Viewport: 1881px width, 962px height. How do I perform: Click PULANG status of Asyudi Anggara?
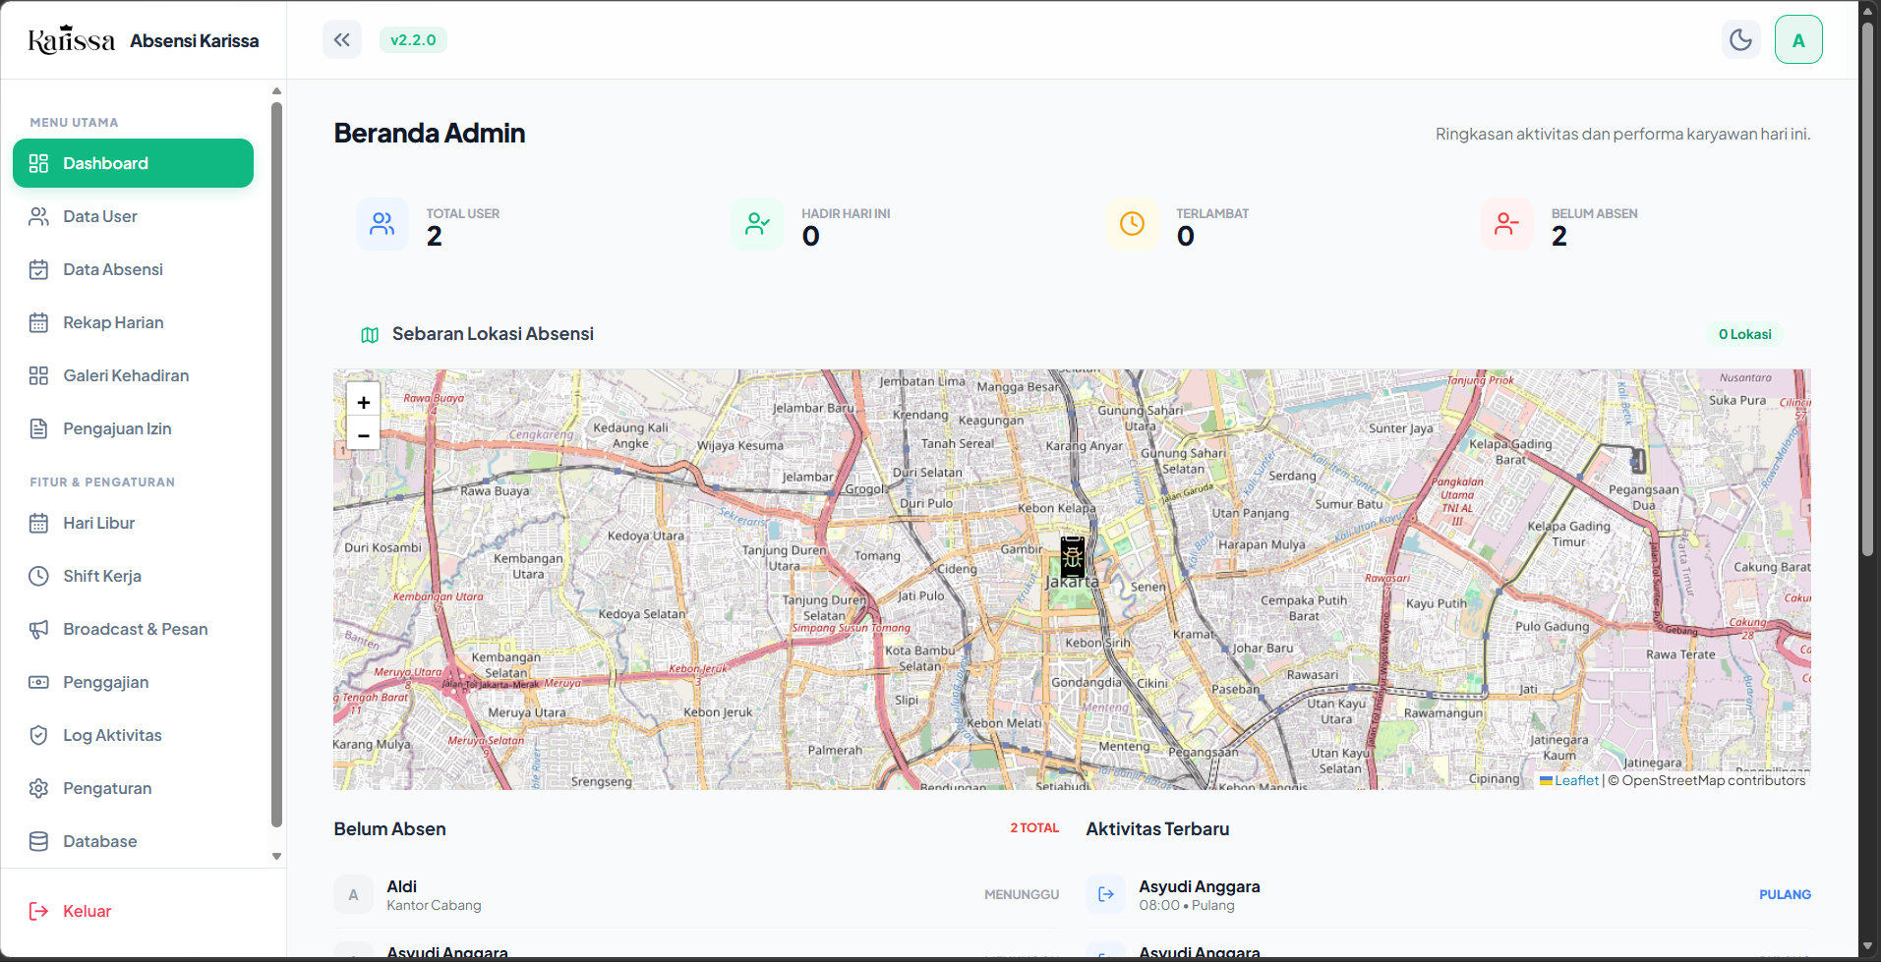click(x=1785, y=895)
